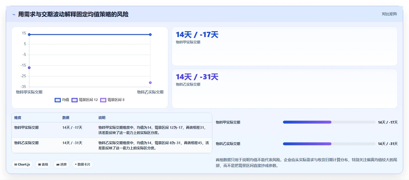Viewport: 409px width, 180px height.
Task: Click the 14天 / -17天 data card value
Action: (x=197, y=35)
